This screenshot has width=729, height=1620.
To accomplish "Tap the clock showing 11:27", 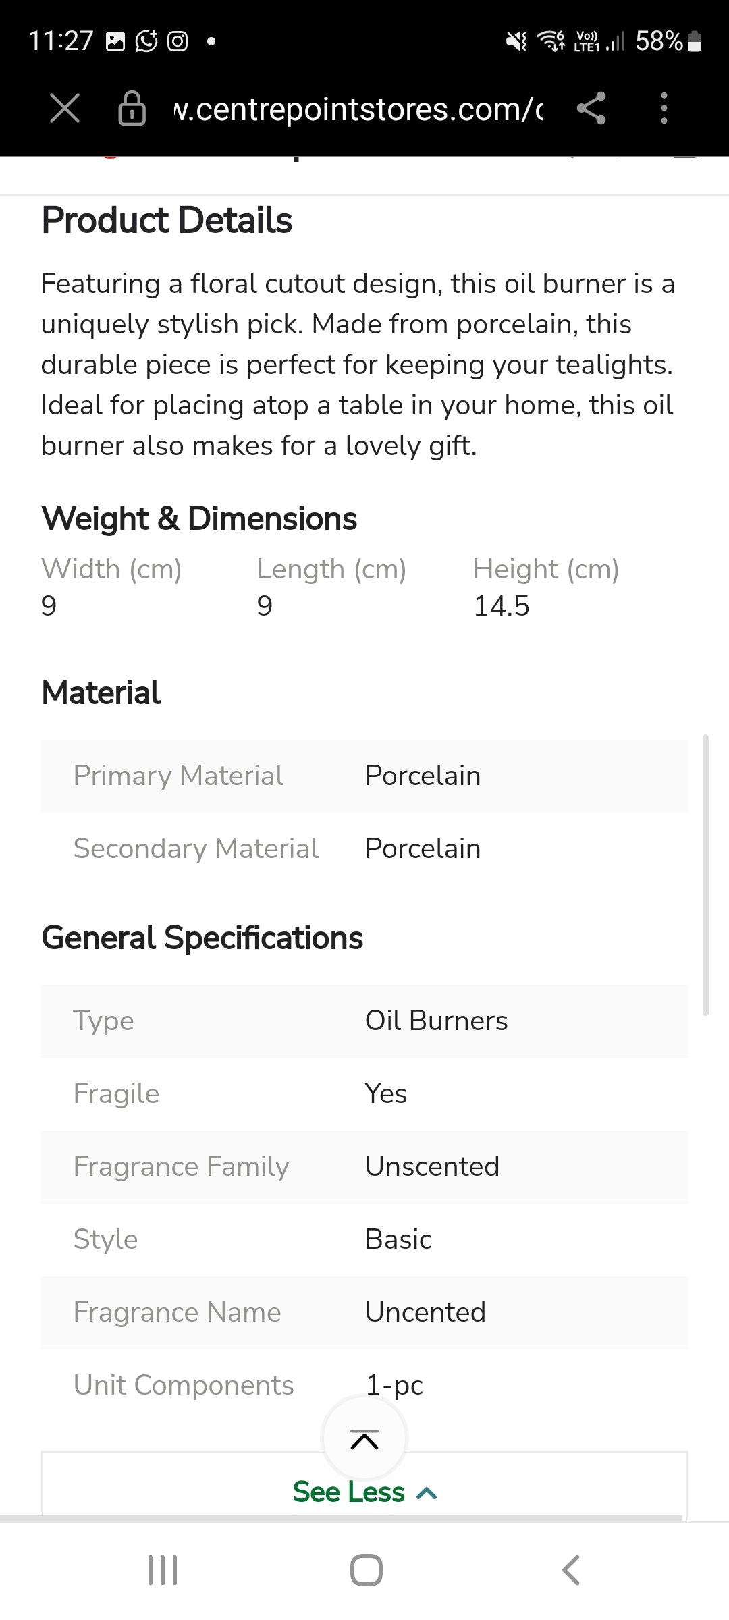I will point(61,41).
